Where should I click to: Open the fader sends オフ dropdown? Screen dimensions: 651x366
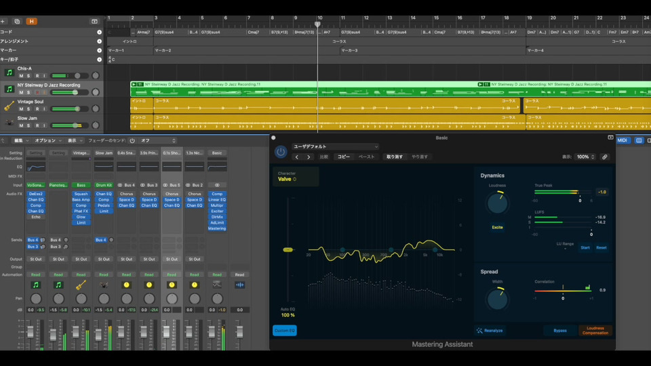158,140
